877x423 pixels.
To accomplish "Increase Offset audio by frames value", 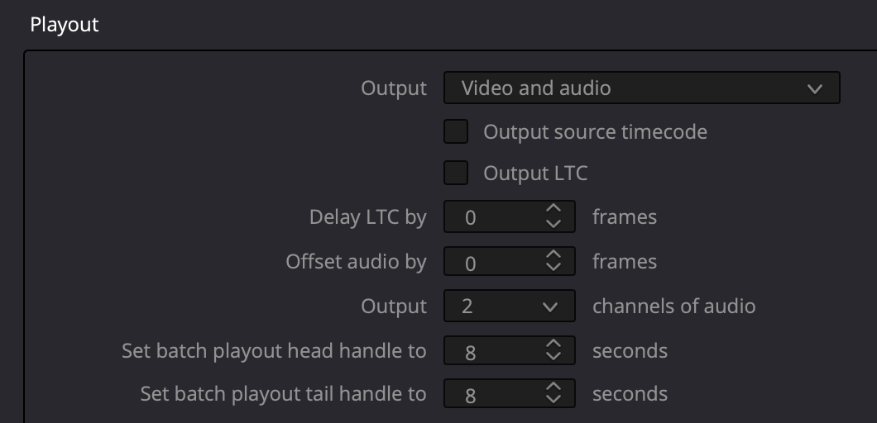I will tap(554, 254).
